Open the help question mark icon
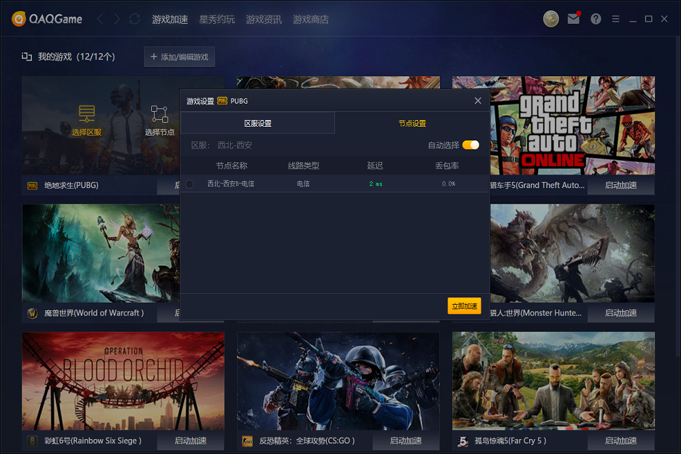Viewport: 681px width, 454px height. [x=596, y=18]
